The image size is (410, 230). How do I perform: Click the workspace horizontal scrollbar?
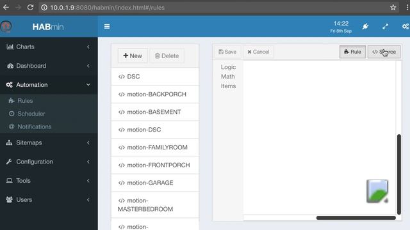coord(356,218)
